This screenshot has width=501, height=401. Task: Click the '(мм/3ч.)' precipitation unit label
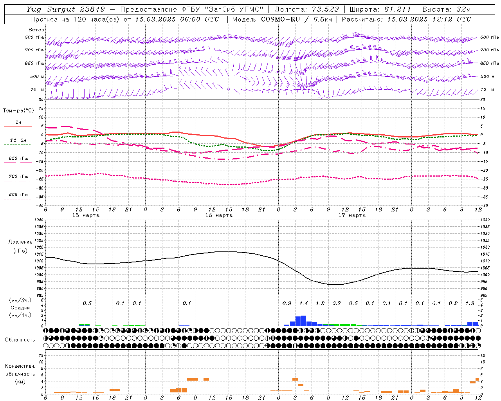tap(20, 300)
